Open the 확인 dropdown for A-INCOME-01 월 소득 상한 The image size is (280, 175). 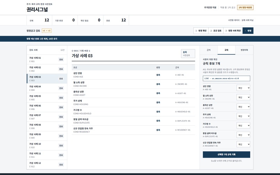(x=243, y=97)
